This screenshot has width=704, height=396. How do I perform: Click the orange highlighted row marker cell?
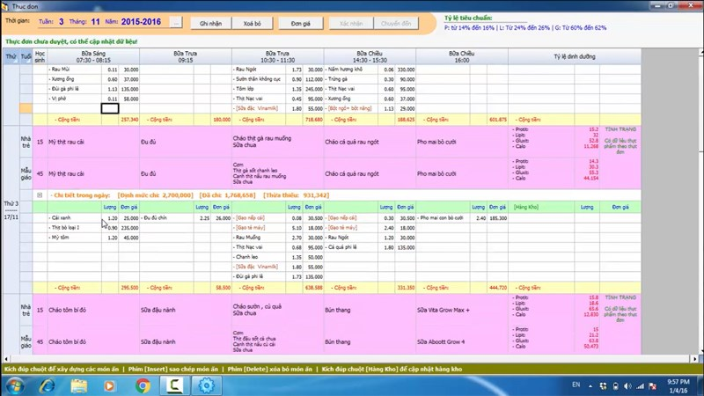[26, 108]
